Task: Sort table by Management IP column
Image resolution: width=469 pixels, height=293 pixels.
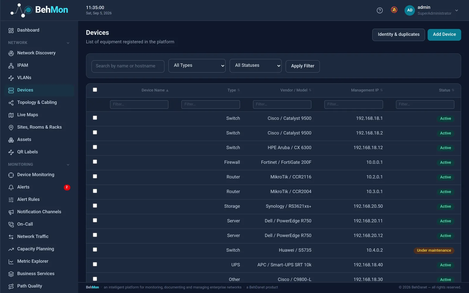Action: point(367,90)
